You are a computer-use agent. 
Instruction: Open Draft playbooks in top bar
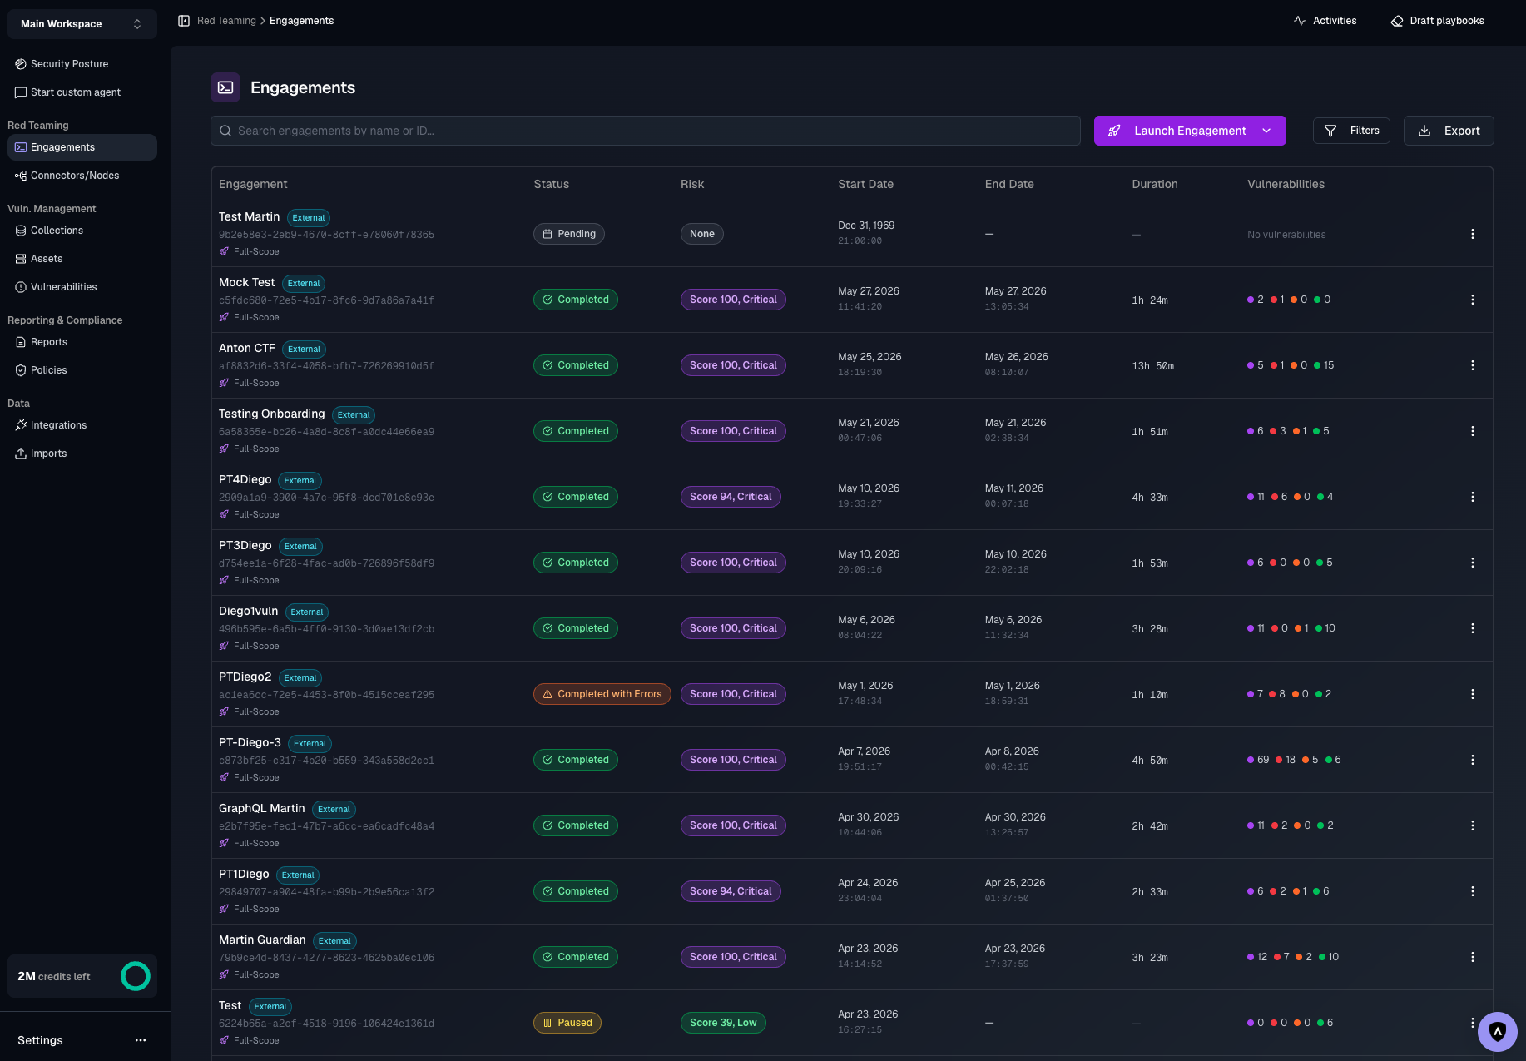(x=1437, y=21)
